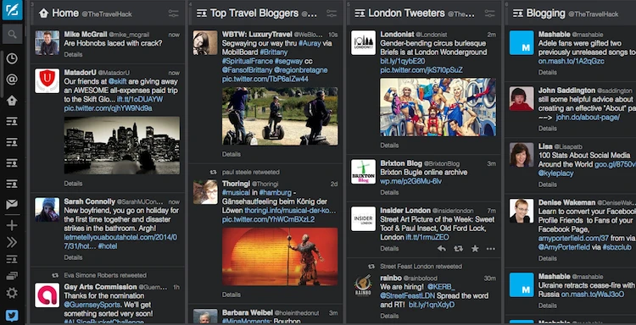This screenshot has height=325, width=636.
Task: Open Messages via the envelope icon
Action: point(12,204)
